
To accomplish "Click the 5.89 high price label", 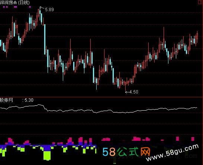I will (49, 10).
